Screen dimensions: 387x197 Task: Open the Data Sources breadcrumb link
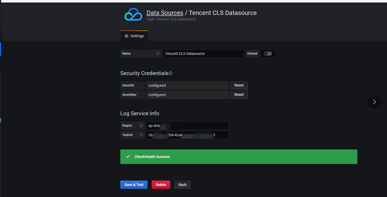click(x=165, y=13)
